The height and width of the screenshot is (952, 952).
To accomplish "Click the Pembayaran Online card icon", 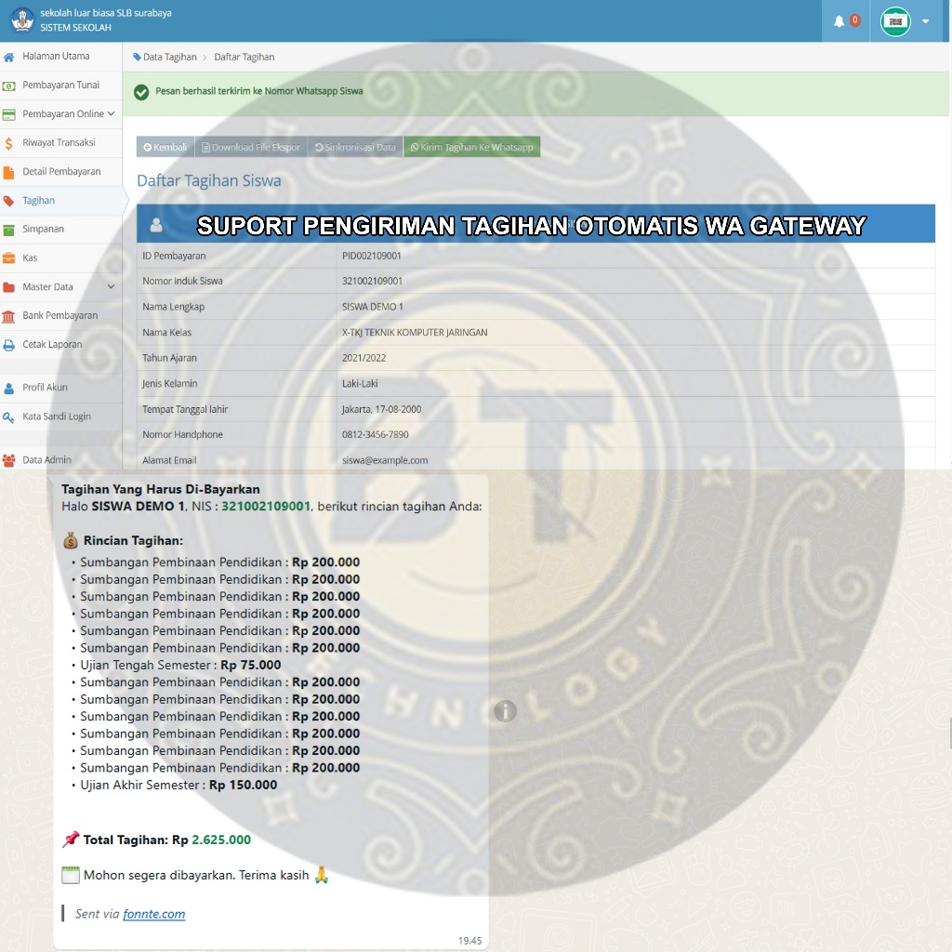I will pos(8,114).
